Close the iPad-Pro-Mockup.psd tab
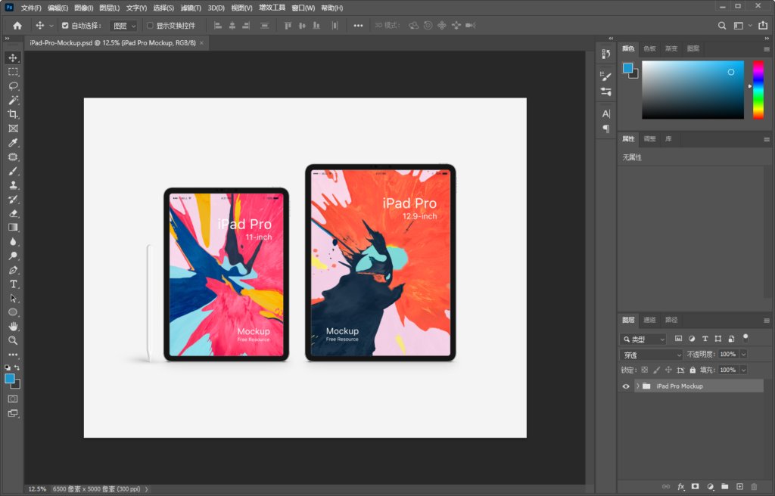 click(x=201, y=43)
